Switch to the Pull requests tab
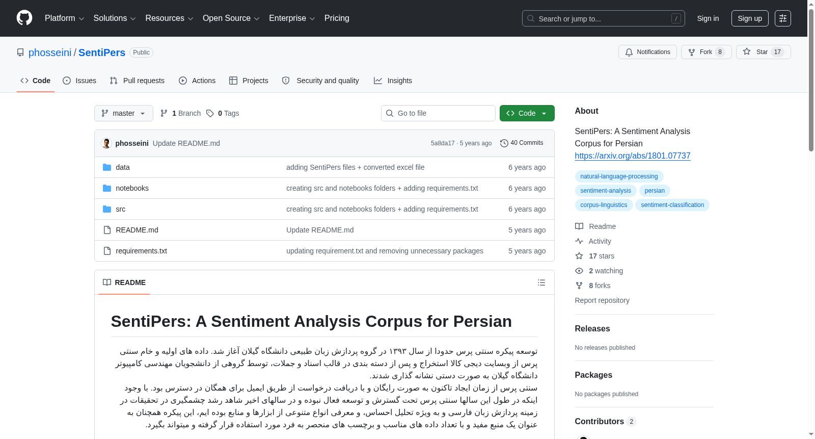Image resolution: width=815 pixels, height=439 pixels. click(137, 81)
